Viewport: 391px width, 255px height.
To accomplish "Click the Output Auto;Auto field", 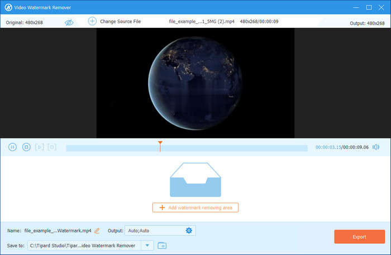I will pos(160,230).
